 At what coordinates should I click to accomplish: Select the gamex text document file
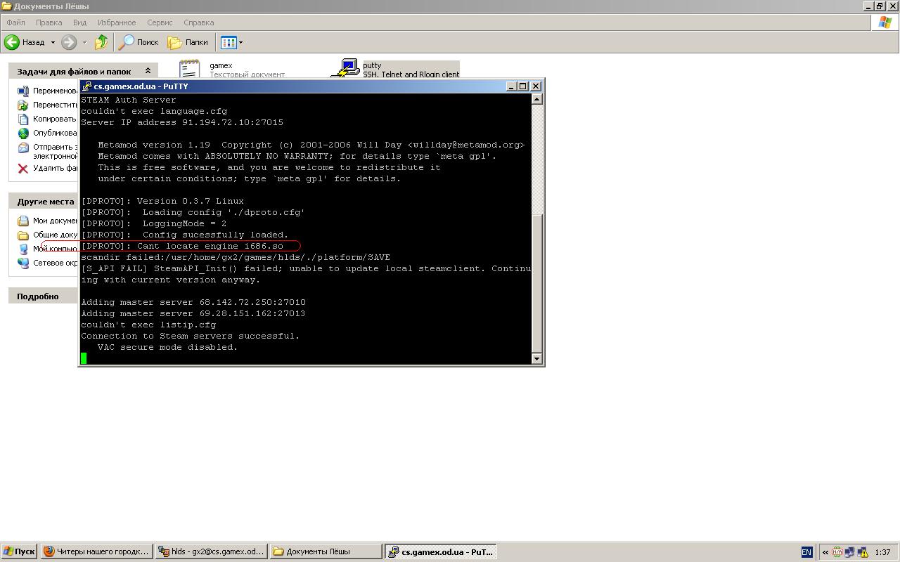pos(232,69)
